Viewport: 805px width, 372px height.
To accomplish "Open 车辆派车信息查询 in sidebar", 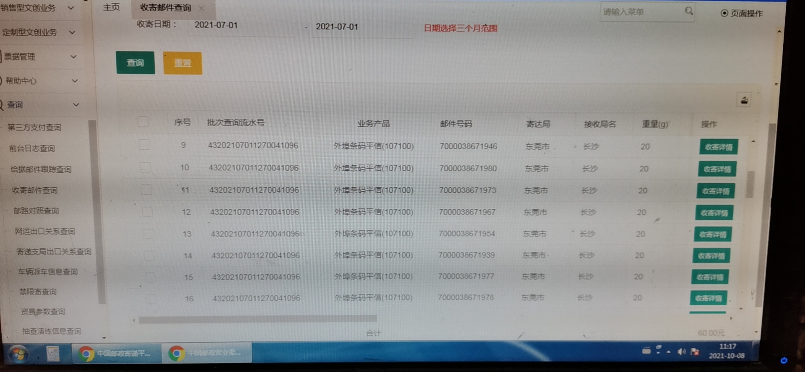I will (x=48, y=271).
